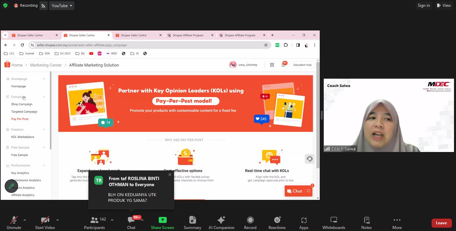456x231 pixels.
Task: Open the Chrome Extensions puzzle menu
Action: [286, 45]
